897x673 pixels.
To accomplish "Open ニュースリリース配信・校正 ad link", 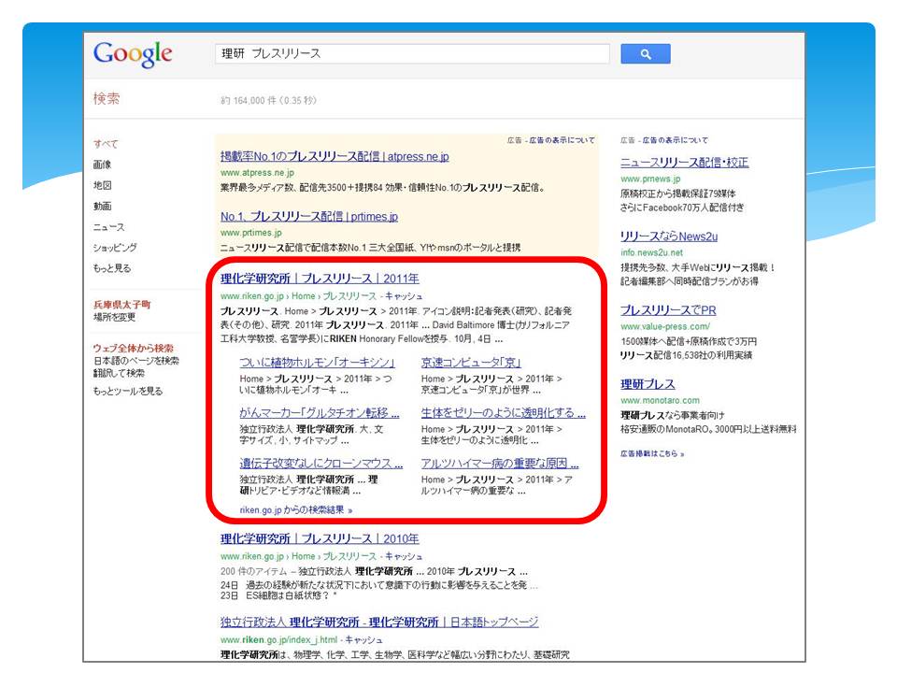I will click(x=685, y=163).
